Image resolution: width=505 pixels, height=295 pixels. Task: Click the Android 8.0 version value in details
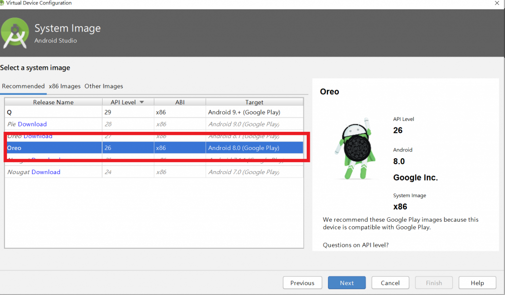point(398,161)
